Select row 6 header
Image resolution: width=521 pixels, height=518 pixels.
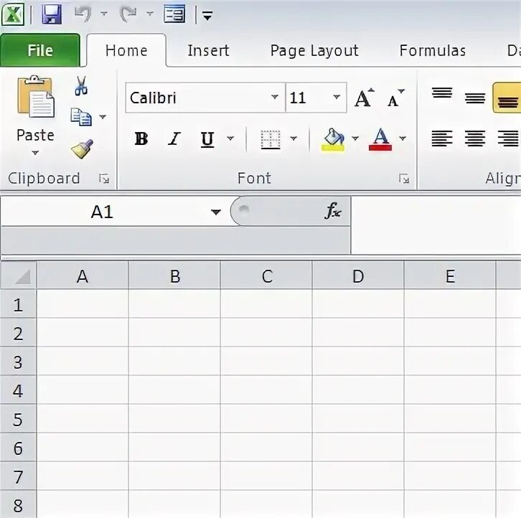[x=18, y=448]
